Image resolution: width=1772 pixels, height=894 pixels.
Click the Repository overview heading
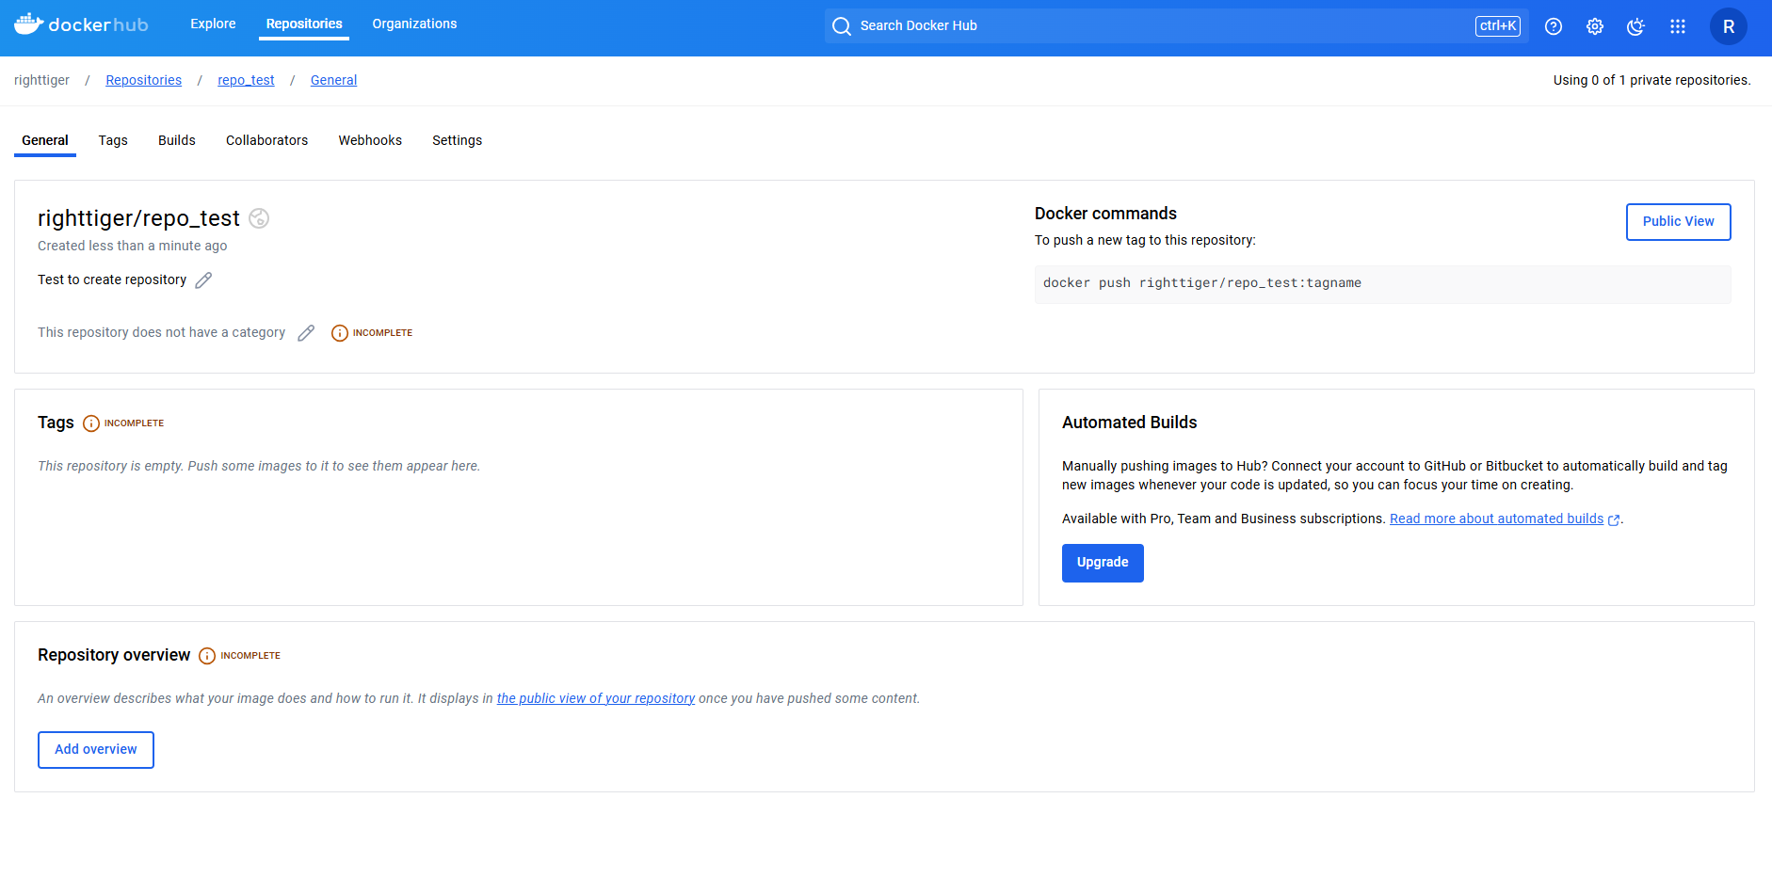[x=114, y=655]
